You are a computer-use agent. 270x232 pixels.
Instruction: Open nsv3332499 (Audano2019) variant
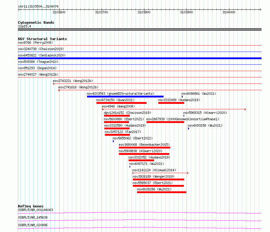click(179, 100)
